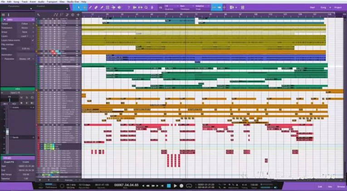Open the Mix console button
The image size is (347, 191).
tap(330, 186)
